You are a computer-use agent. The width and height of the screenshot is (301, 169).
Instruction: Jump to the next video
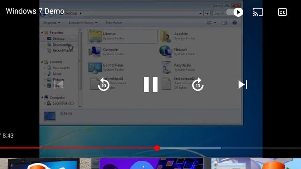tap(243, 84)
